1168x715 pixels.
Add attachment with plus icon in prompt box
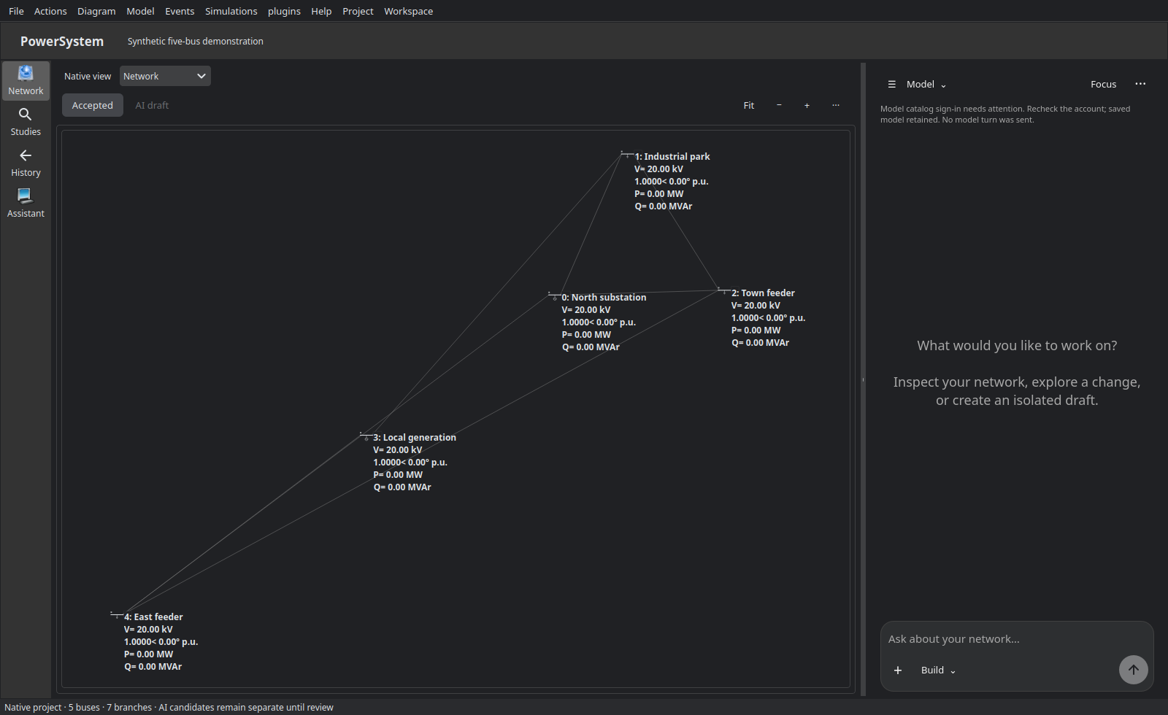tap(898, 670)
